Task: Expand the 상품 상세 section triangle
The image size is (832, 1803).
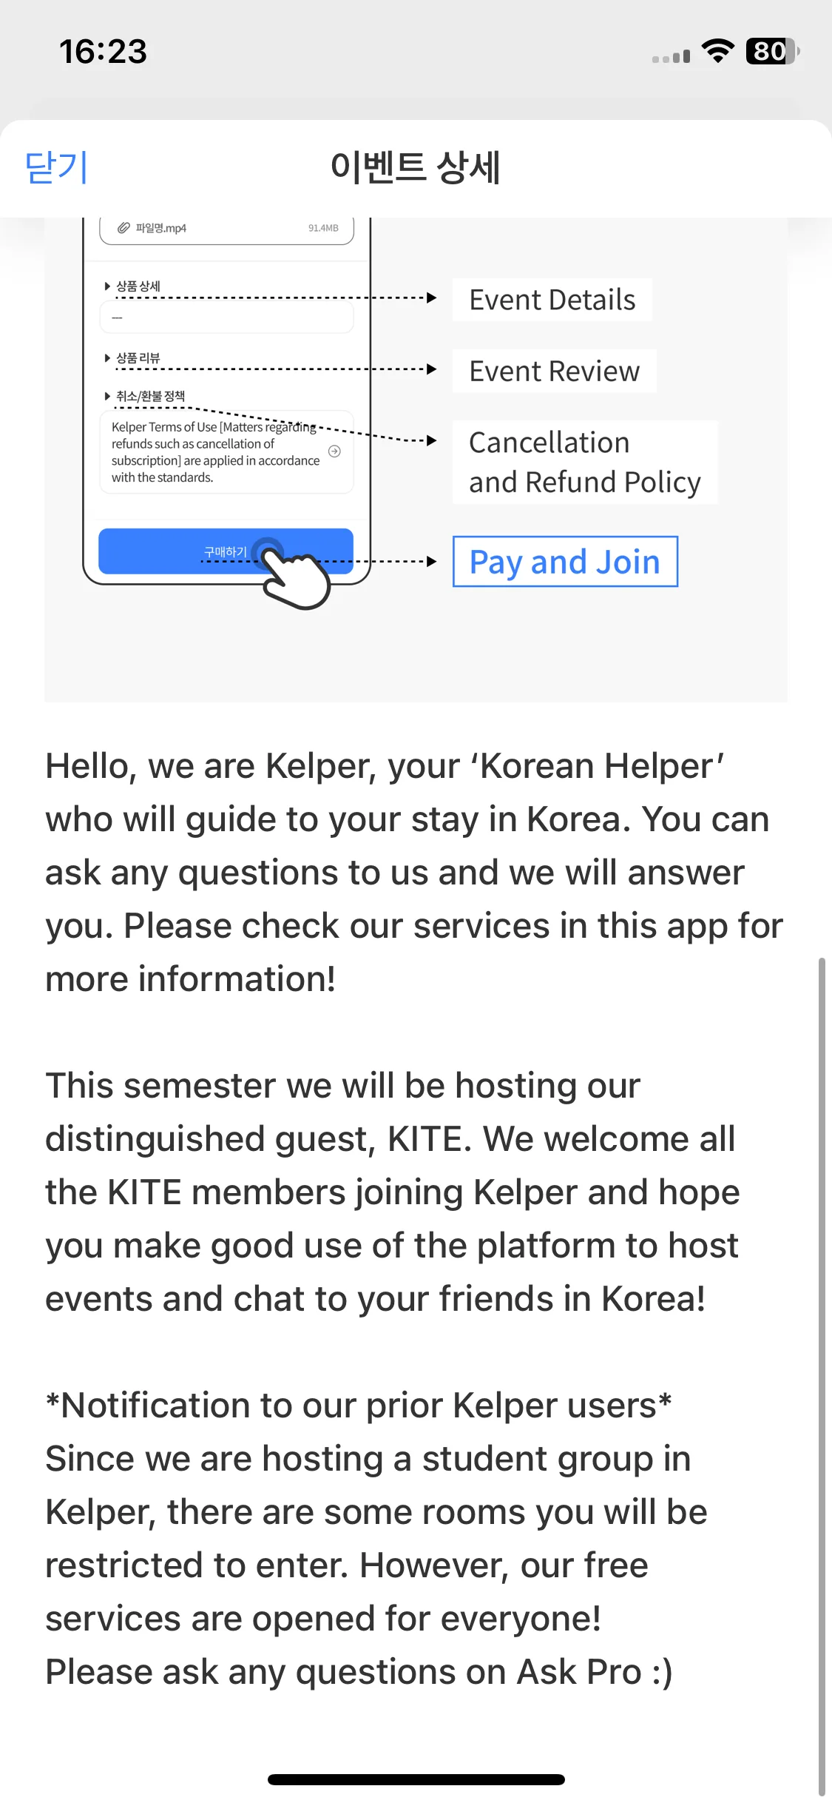Action: point(107,286)
